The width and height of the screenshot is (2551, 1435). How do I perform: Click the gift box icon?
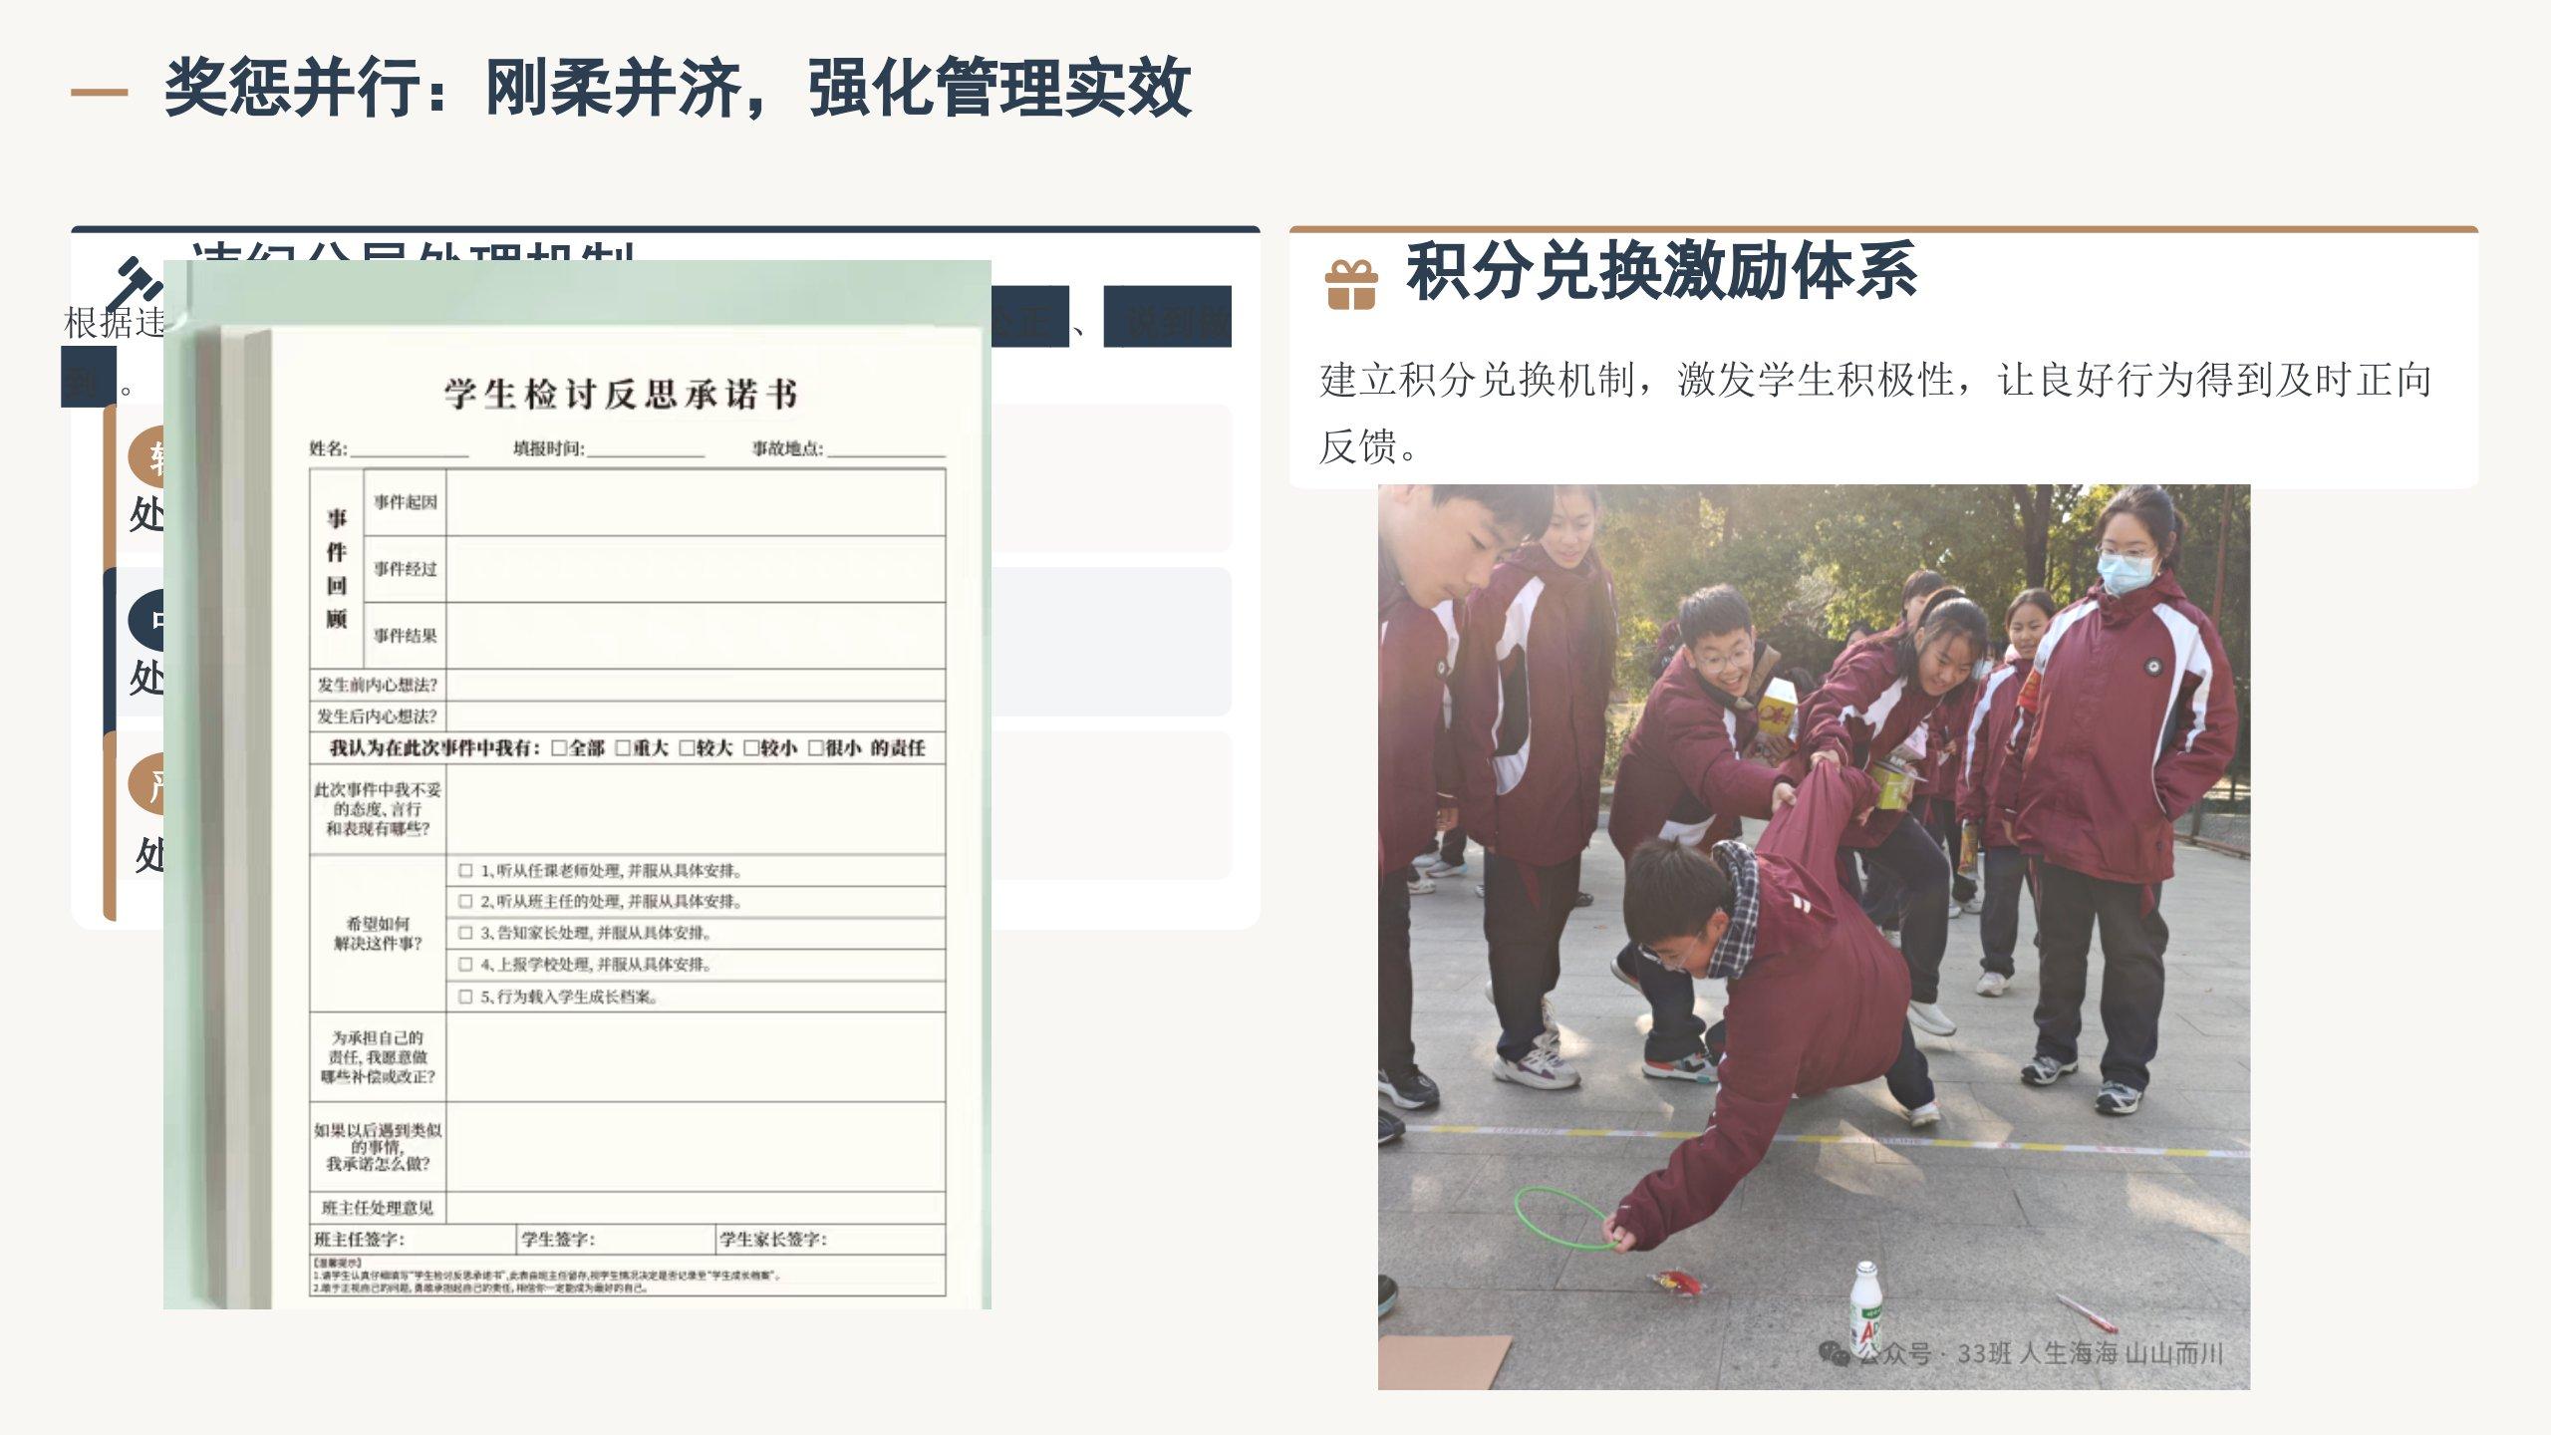tap(1351, 285)
